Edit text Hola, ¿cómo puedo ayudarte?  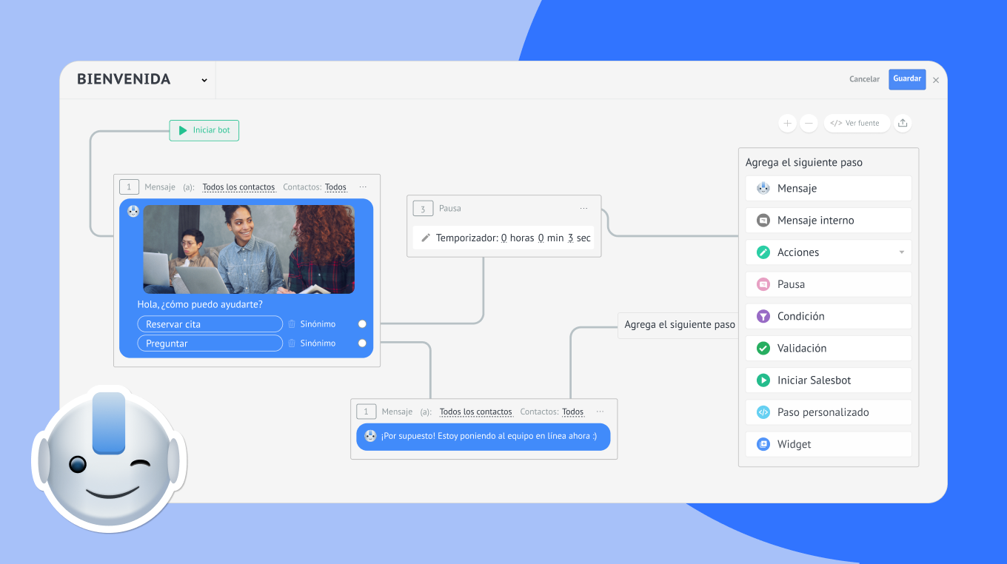[200, 304]
